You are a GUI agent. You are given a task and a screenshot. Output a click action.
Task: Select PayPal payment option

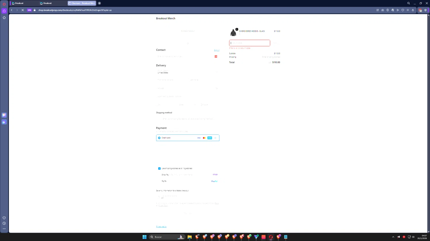coord(188,181)
